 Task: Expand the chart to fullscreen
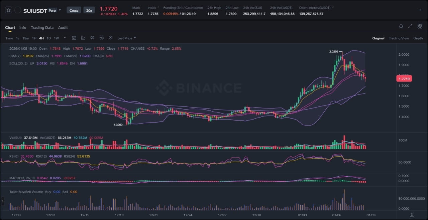click(410, 26)
